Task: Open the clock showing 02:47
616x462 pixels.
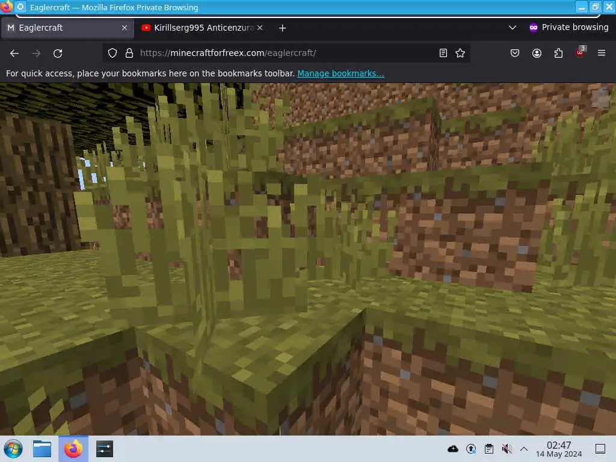Action: (x=559, y=449)
